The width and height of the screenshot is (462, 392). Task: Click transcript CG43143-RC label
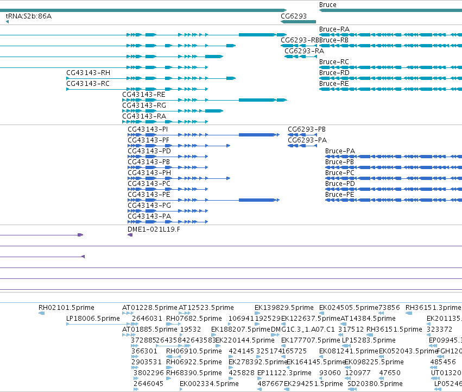point(88,84)
